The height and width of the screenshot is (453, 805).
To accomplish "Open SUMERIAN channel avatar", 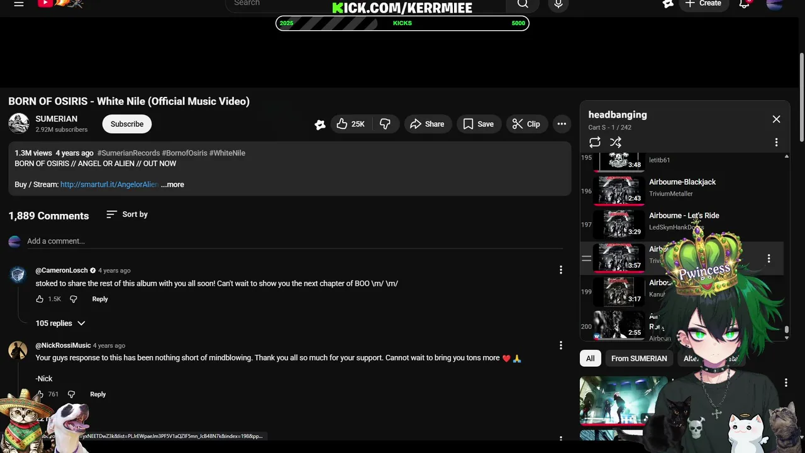I will click(x=19, y=123).
